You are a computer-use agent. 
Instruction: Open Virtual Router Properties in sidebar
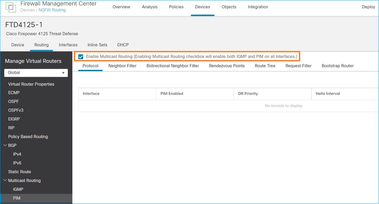(x=31, y=84)
